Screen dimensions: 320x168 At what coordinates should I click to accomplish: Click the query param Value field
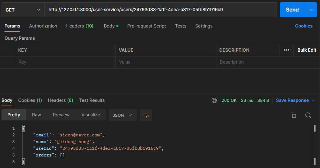166,62
